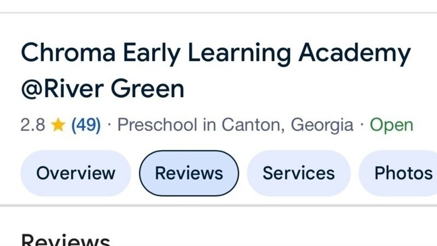Click the word Georgia in the location

pos(322,125)
